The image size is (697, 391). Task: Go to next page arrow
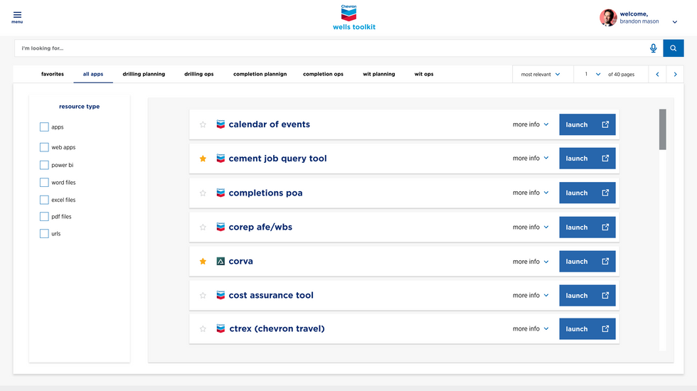tap(675, 74)
